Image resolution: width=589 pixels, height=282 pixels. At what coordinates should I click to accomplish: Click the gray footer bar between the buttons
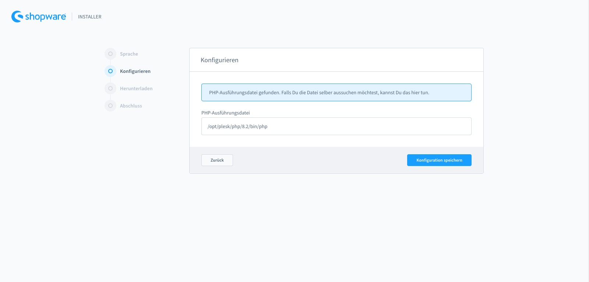[x=320, y=160]
